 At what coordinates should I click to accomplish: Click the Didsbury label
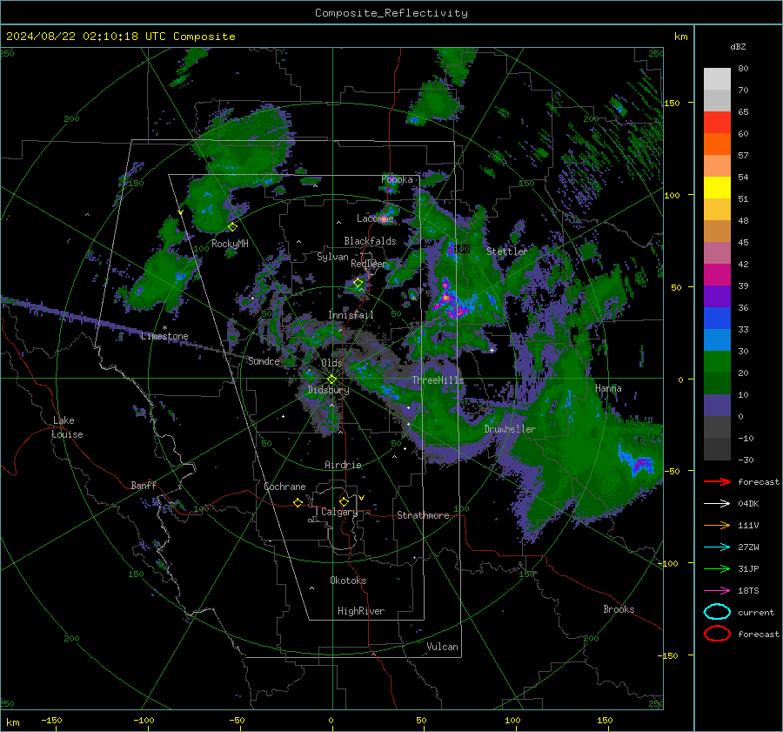coord(328,390)
